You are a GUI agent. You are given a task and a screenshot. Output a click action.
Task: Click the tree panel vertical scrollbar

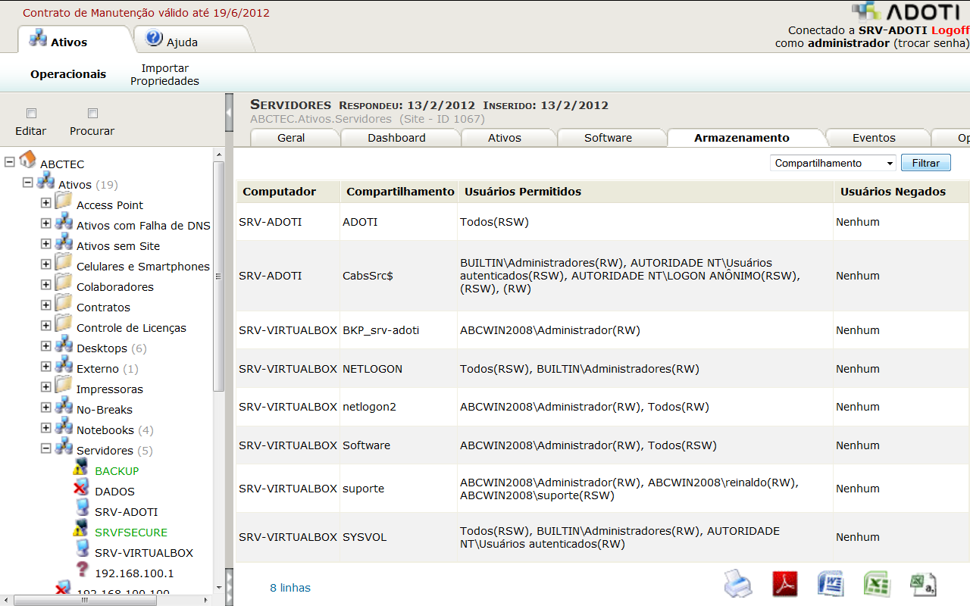coord(218,276)
